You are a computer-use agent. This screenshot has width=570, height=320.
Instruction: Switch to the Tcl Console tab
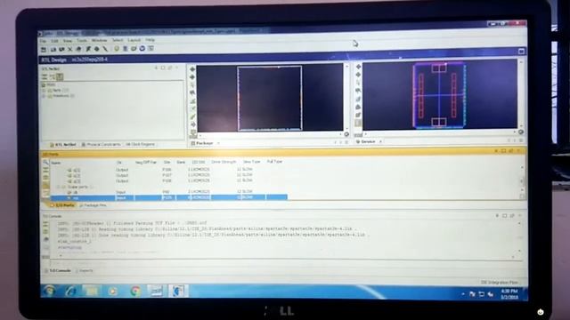tap(58, 270)
